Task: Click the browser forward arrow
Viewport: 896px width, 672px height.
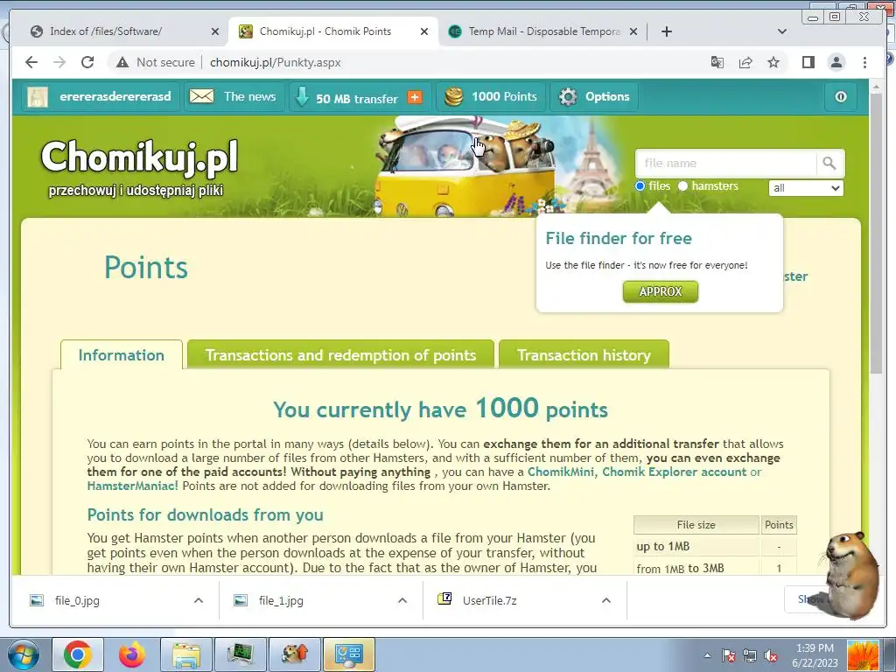Action: click(59, 62)
